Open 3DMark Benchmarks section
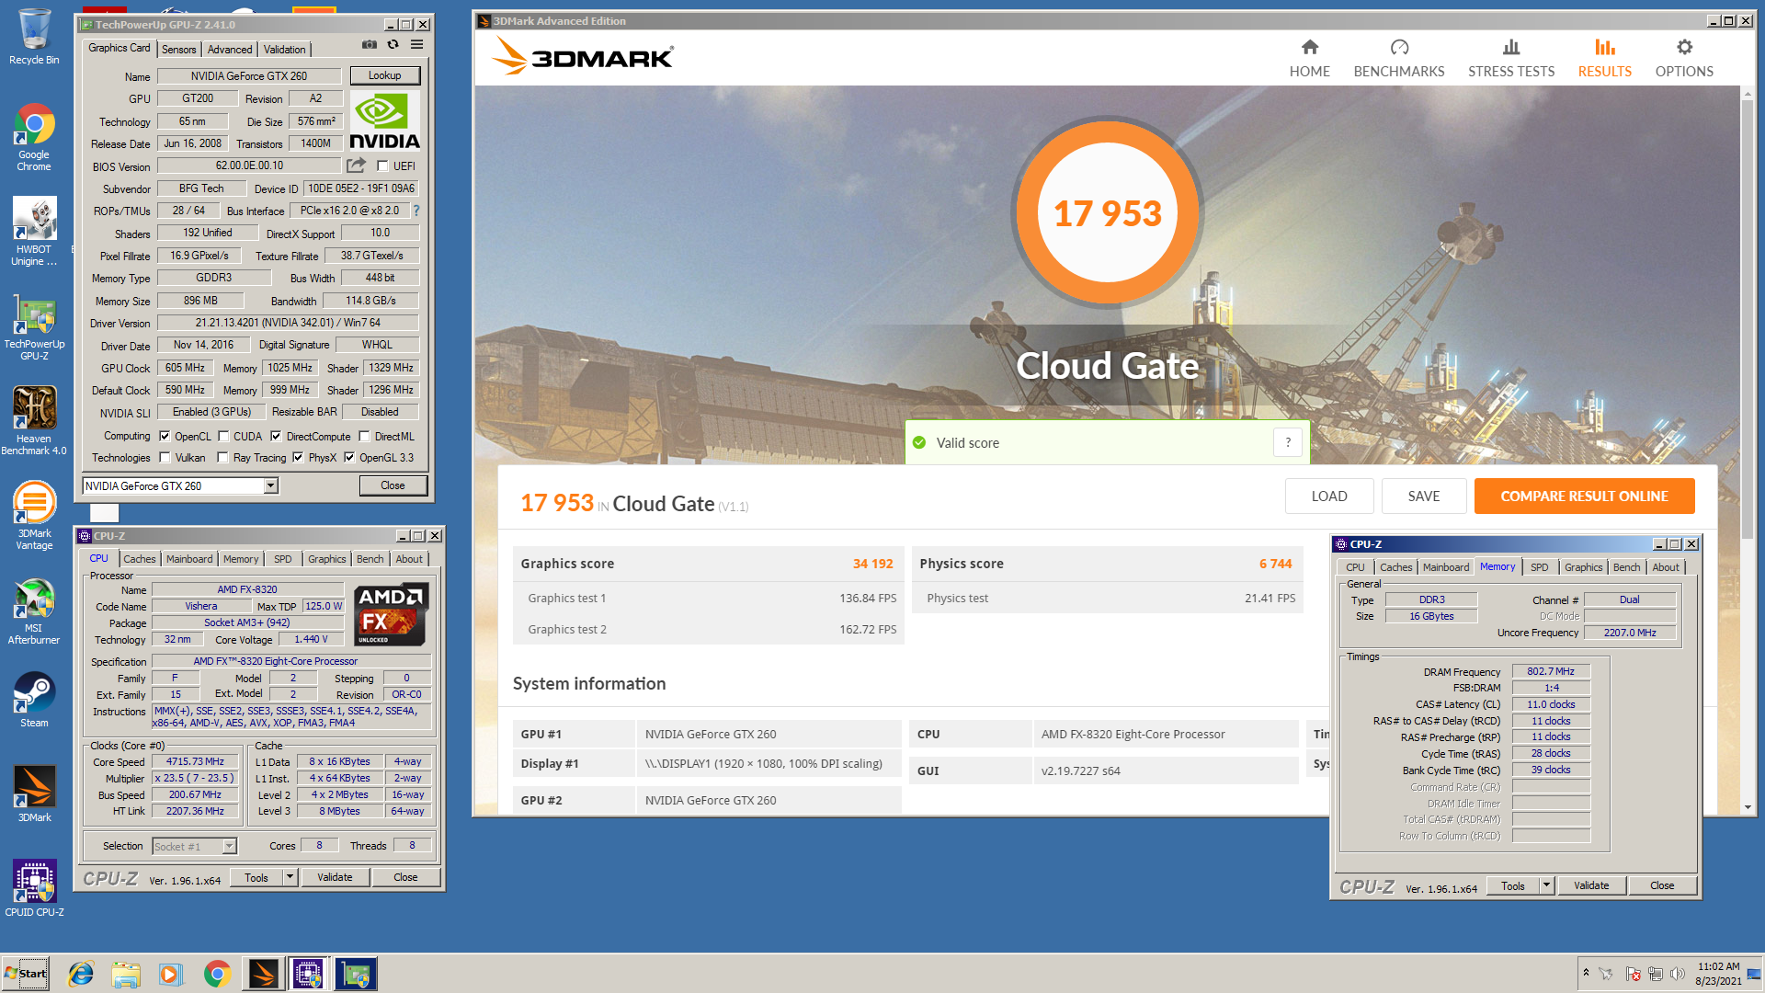 pyautogui.click(x=1398, y=58)
